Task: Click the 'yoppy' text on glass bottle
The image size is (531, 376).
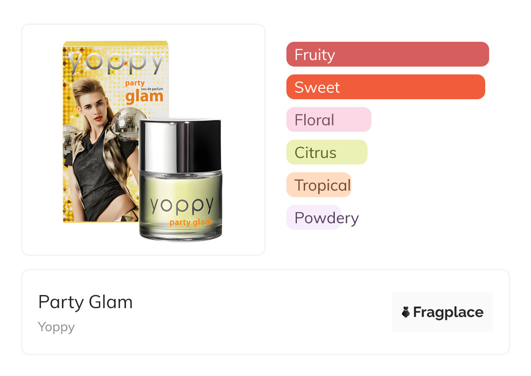Action: tap(182, 205)
